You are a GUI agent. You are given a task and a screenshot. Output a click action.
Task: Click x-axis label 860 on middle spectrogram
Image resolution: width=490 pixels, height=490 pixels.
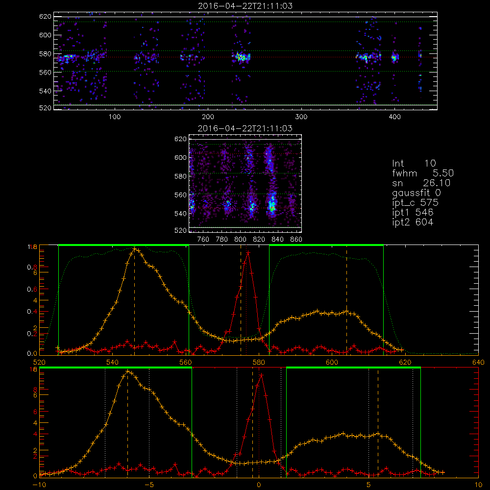[x=296, y=240]
